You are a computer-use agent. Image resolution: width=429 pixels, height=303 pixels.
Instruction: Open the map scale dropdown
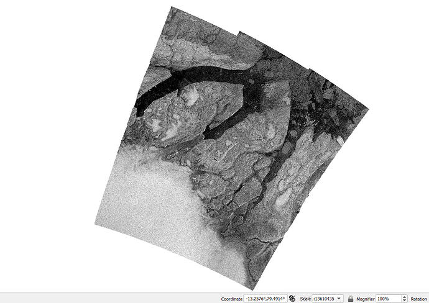(x=339, y=299)
